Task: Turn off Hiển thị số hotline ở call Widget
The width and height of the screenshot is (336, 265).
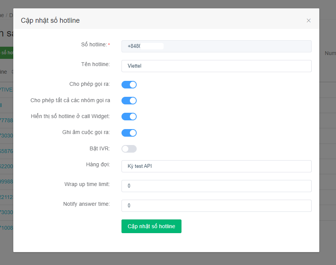Action: click(129, 117)
